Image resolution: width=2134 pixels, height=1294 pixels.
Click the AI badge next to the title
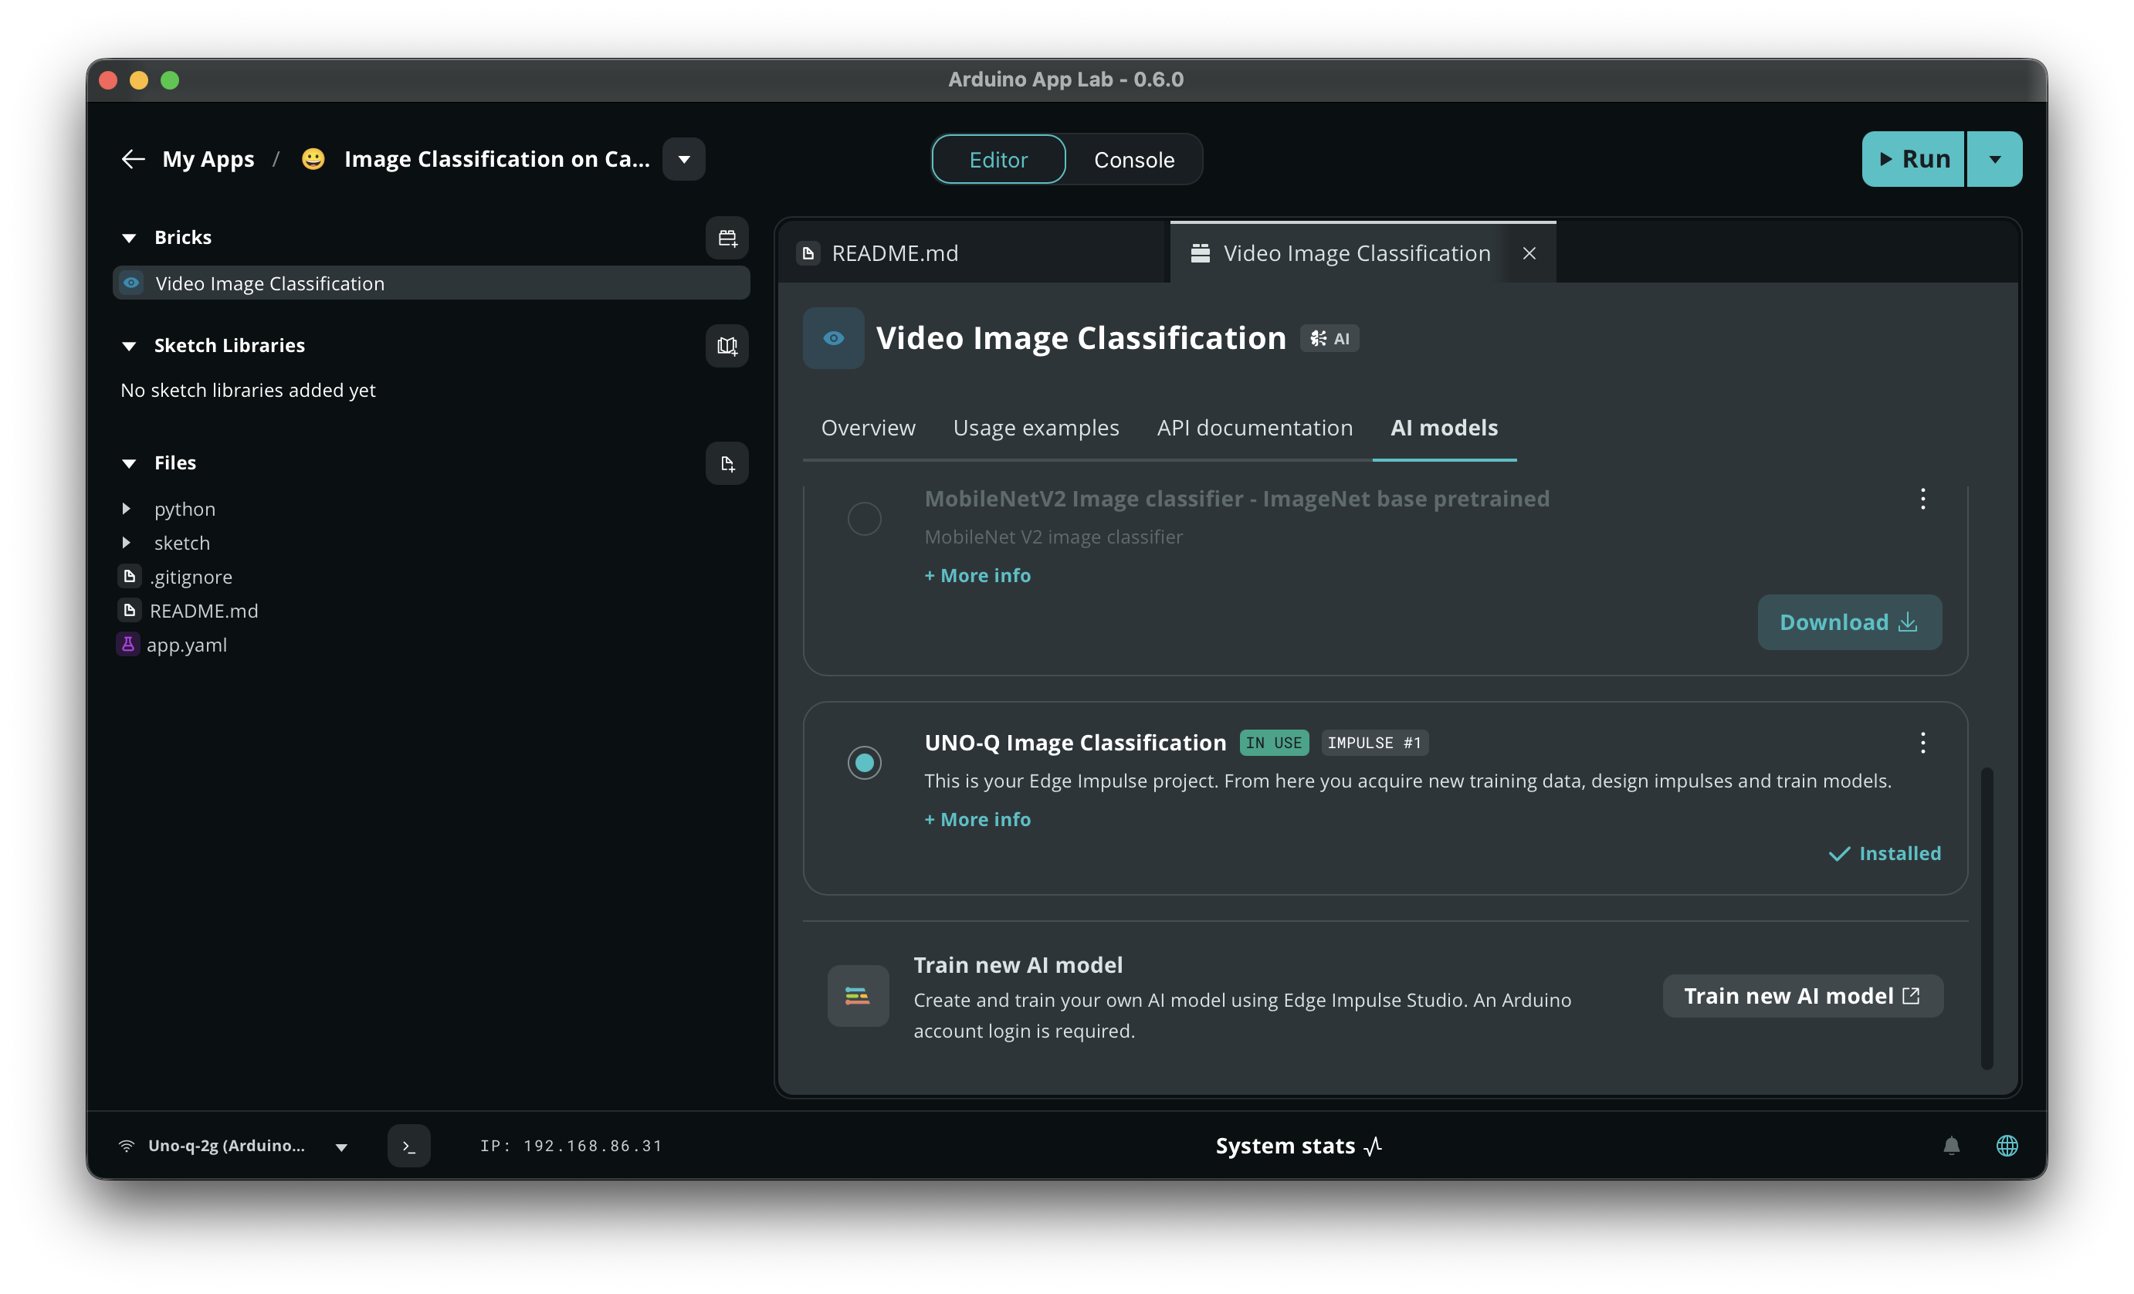tap(1330, 339)
